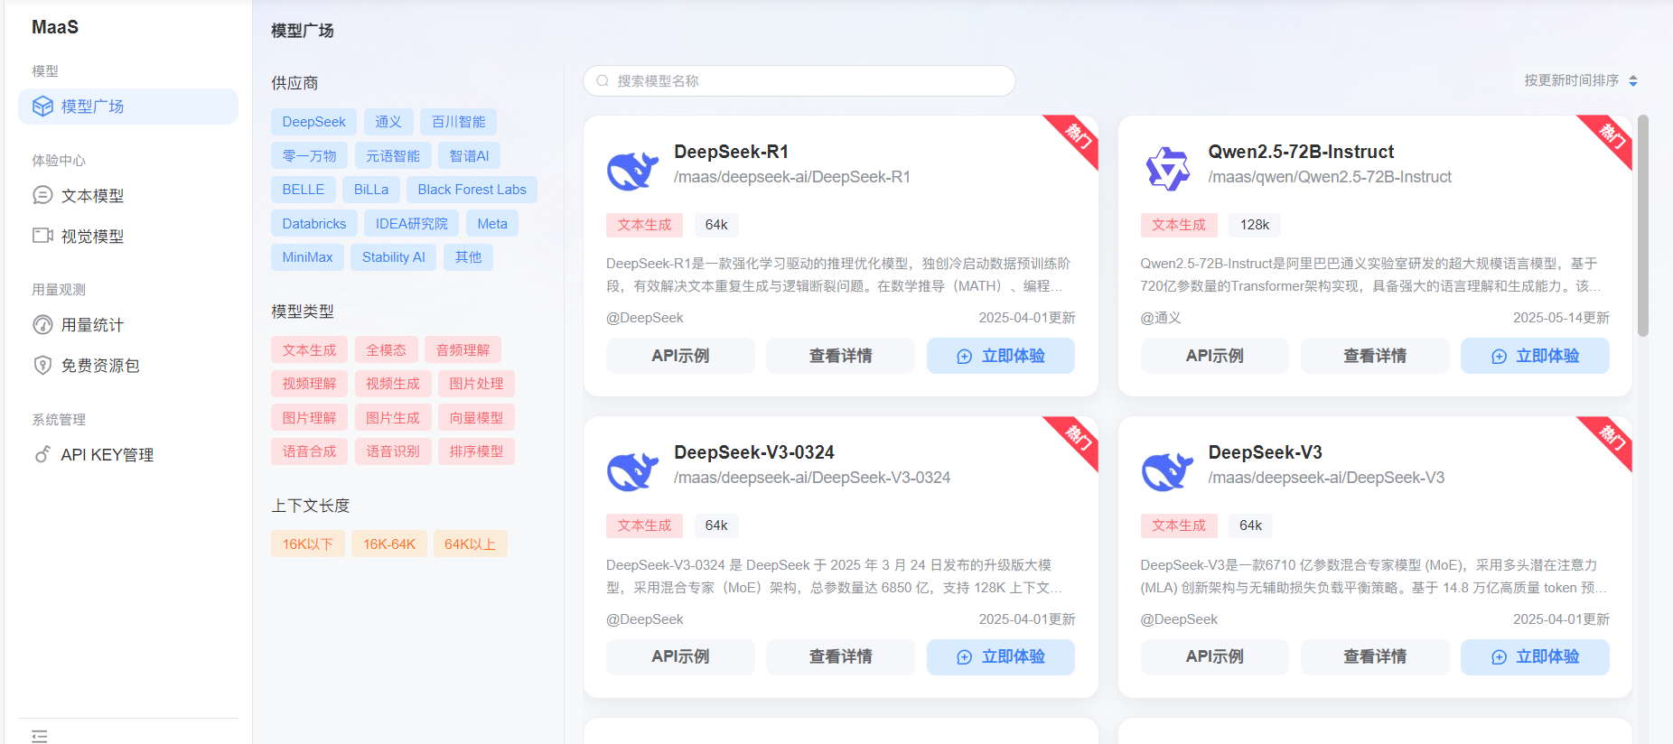Filter models by 语音识别 type
Screen dimensions: 1673x744
393,451
